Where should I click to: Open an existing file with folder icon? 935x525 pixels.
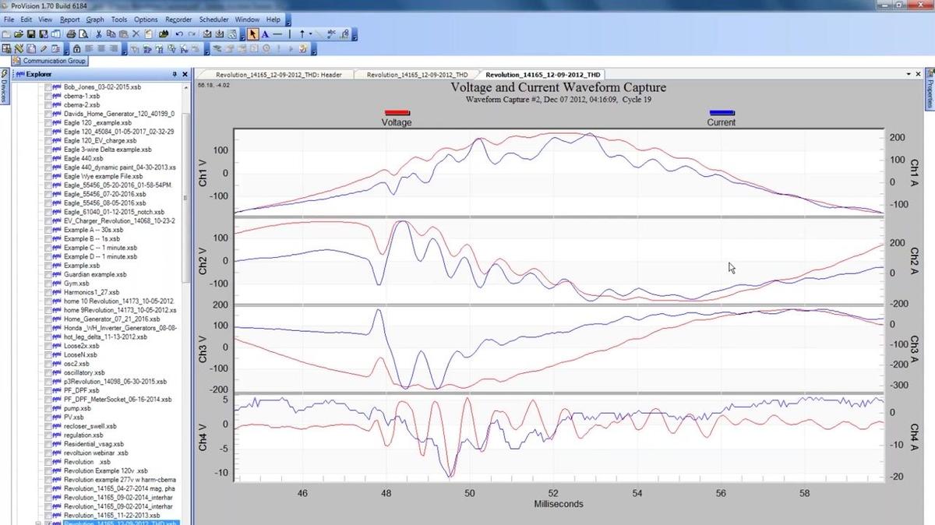point(18,34)
